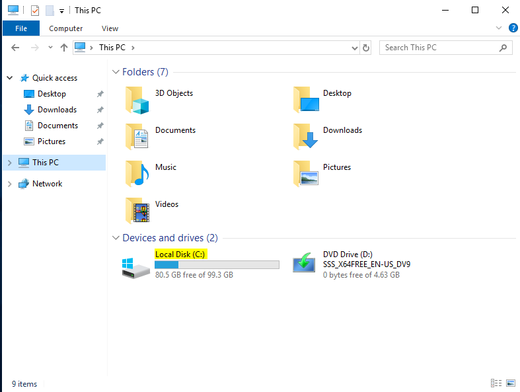Click the New folder icon in title bar

point(50,11)
